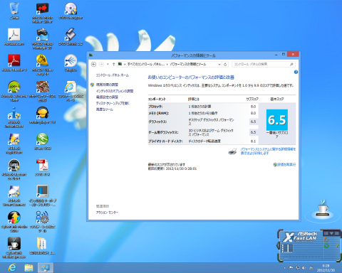
Task: Open Action Center flag in system tray
Action: [x=291, y=268]
